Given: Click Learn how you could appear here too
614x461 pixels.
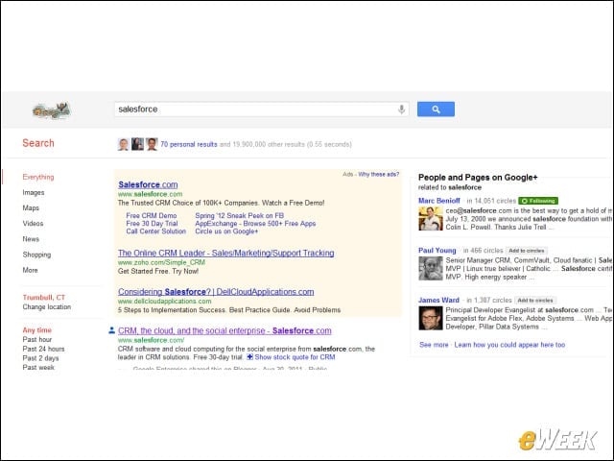Looking at the screenshot, I should point(509,345).
